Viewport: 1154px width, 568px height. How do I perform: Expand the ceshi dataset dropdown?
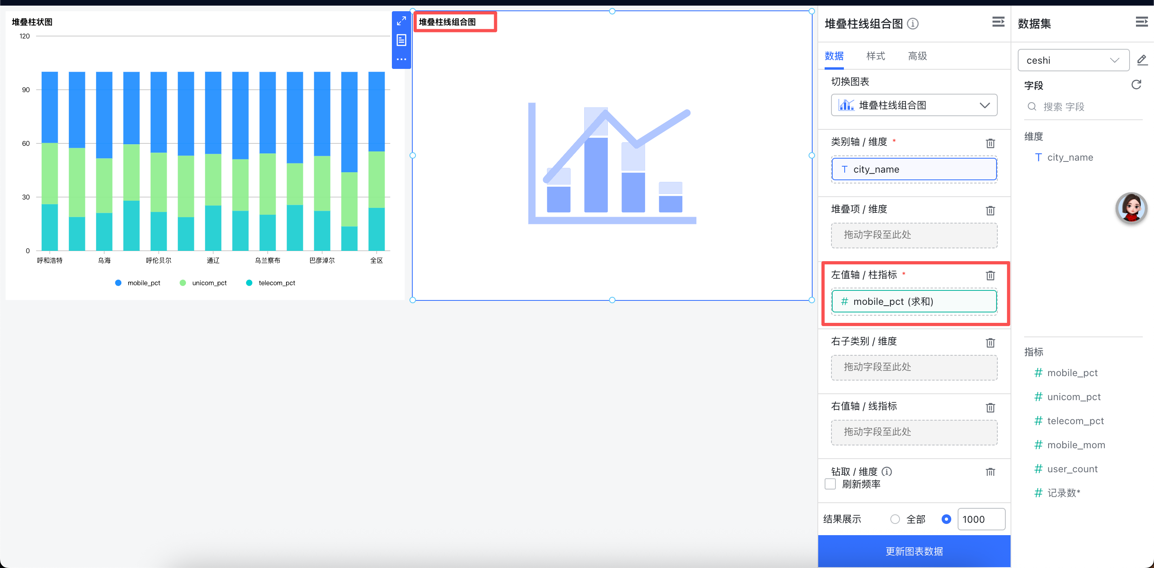pos(1073,60)
